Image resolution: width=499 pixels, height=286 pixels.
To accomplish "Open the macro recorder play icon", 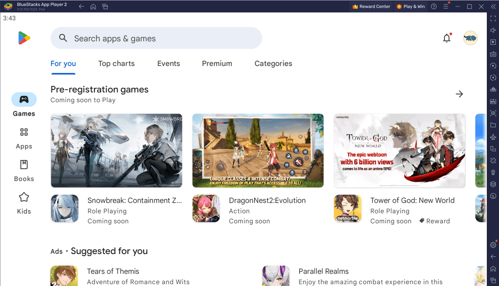I will pos(493,66).
